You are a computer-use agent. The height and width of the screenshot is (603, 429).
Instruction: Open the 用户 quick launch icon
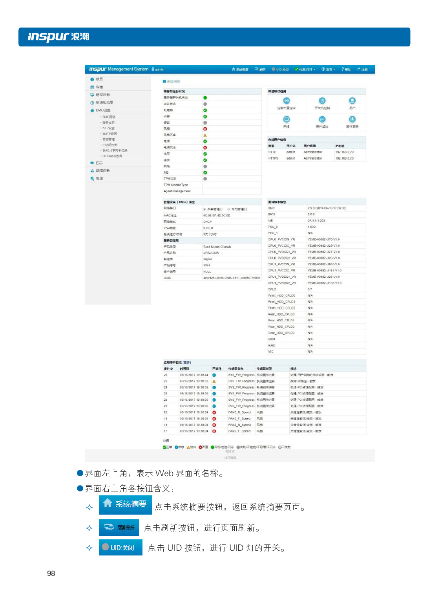click(352, 101)
